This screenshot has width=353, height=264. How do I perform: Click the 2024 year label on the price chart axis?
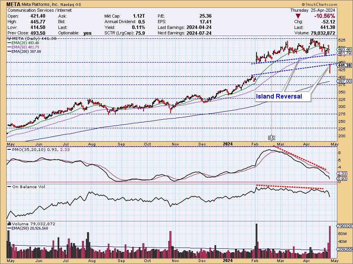point(227,144)
